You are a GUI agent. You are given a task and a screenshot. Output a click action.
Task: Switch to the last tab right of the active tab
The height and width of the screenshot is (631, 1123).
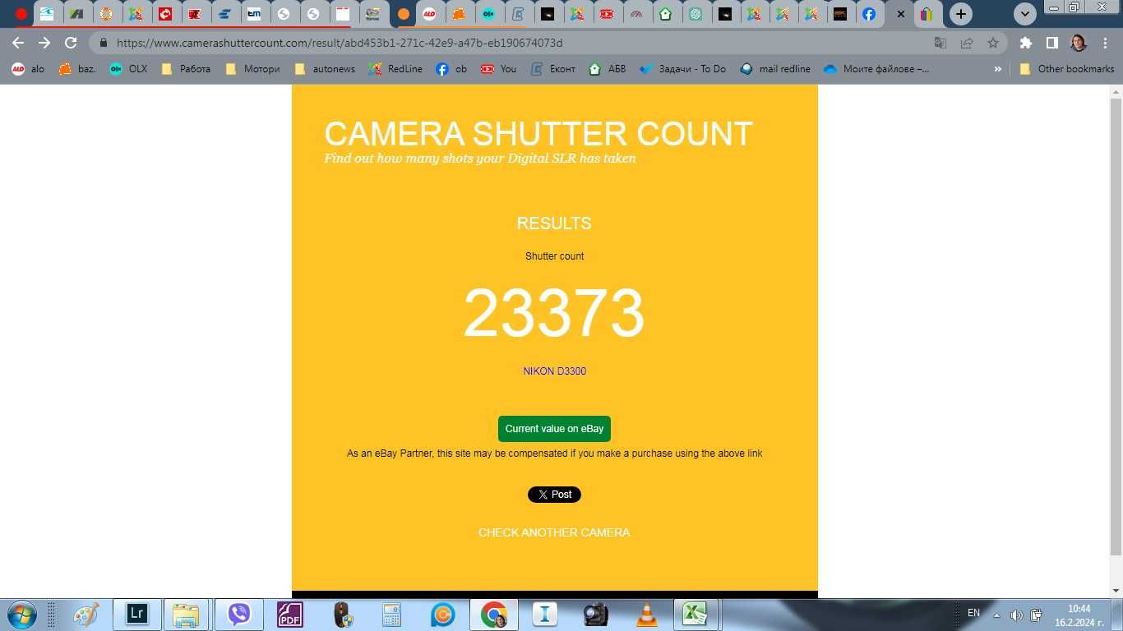tap(927, 14)
